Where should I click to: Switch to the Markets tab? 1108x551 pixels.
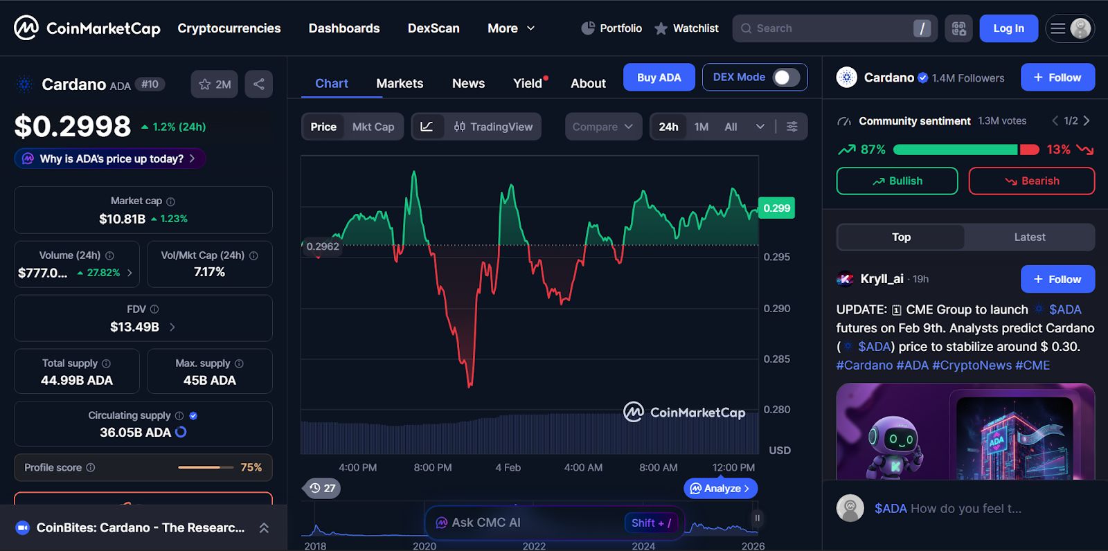400,83
